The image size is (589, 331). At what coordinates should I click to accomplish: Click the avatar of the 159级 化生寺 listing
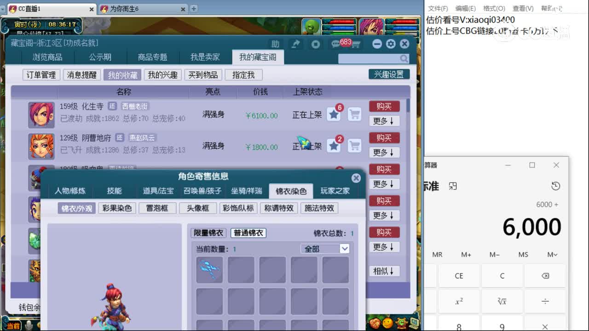point(41,115)
